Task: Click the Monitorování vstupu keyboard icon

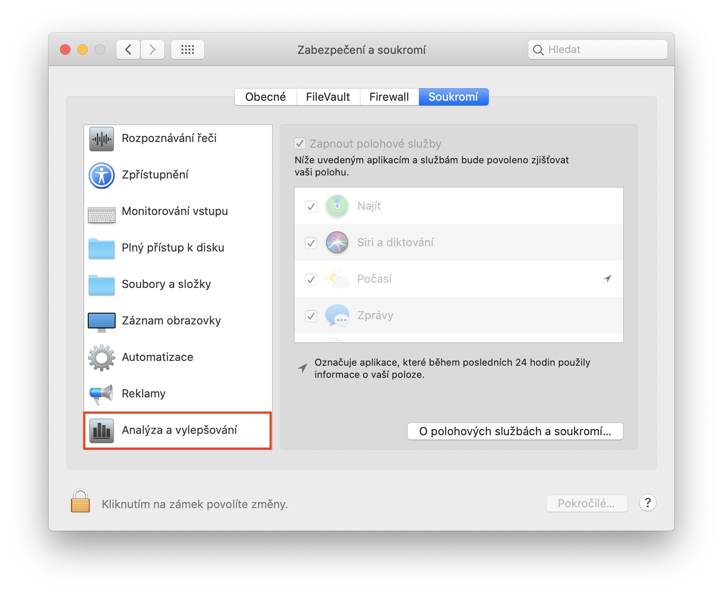Action: click(x=102, y=215)
